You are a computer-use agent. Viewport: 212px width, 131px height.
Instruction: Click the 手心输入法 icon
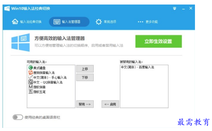pyautogui.click(x=31, y=77)
